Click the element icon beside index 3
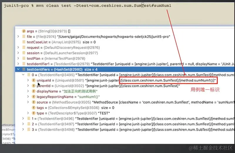The height and width of the screenshot is (153, 235). tap(28, 129)
